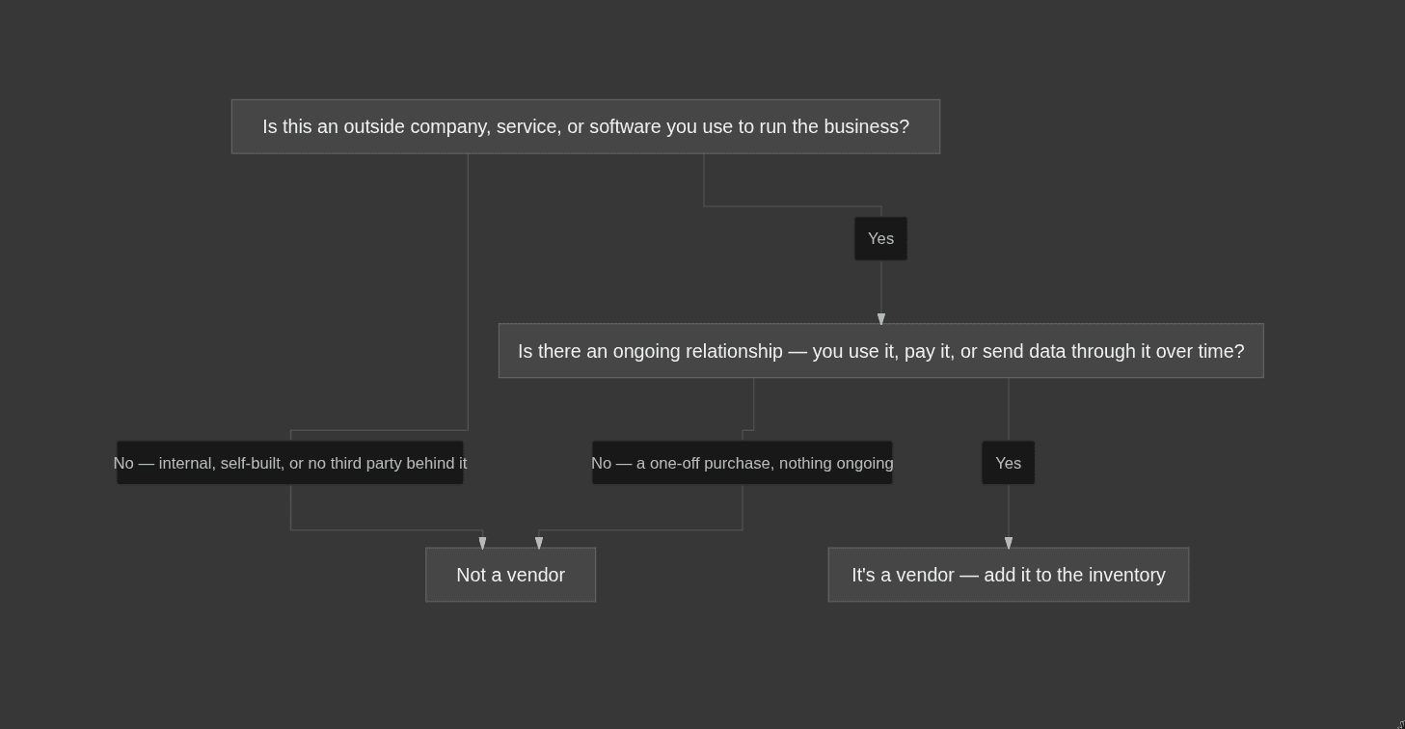
Task: Select connector from ongoing question to one-off label
Action: point(753,404)
